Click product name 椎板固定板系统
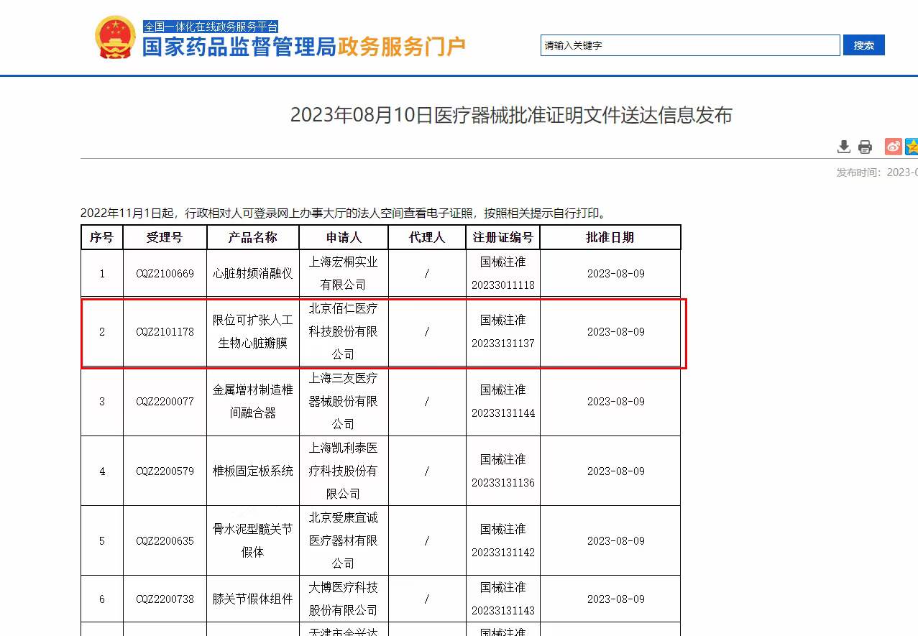Viewport: 918px width, 636px height. point(252,471)
